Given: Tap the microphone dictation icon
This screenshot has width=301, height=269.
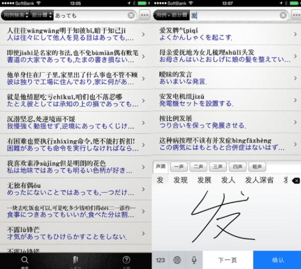Looking at the screenshot, I should point(194,260).
